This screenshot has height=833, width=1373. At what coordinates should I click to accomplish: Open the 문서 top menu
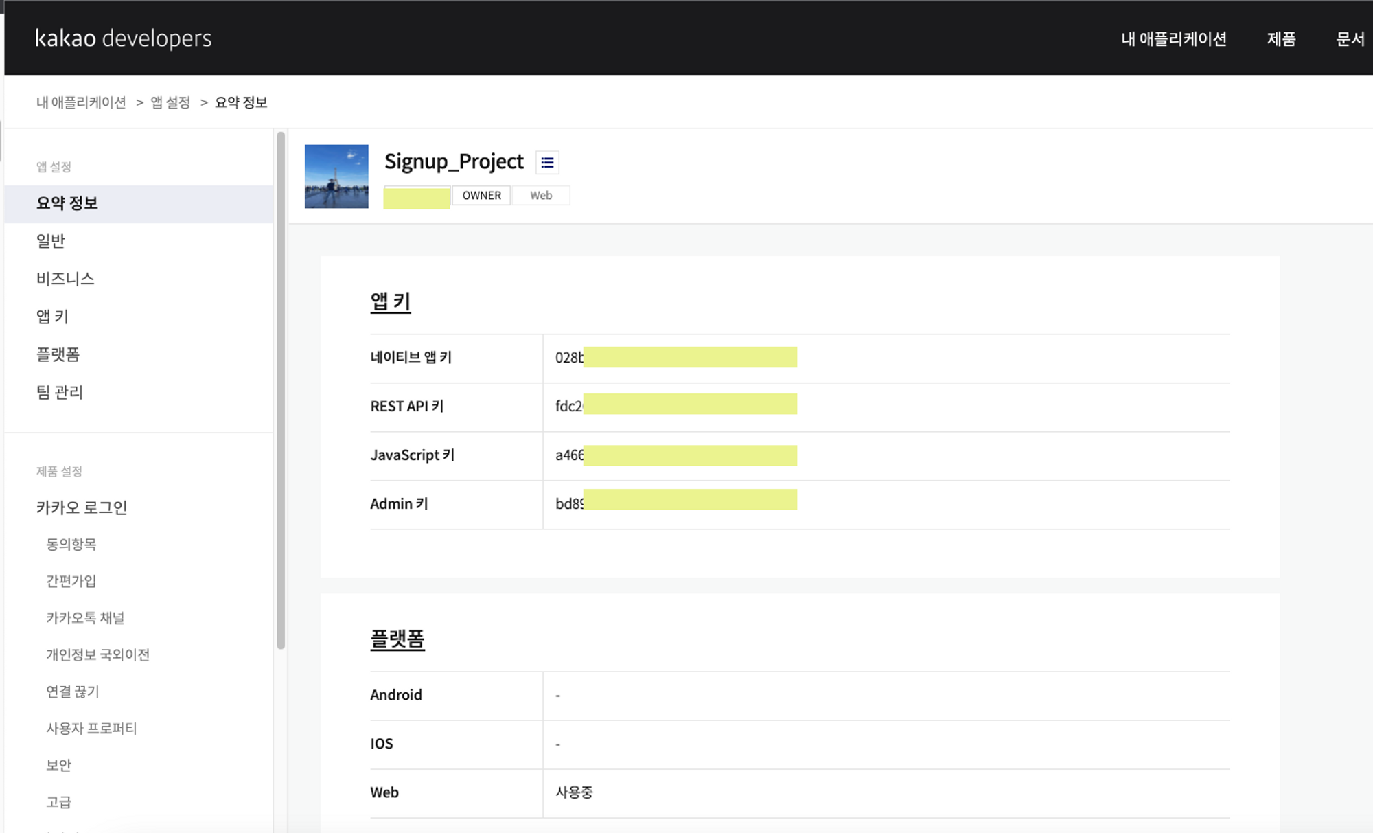pyautogui.click(x=1350, y=39)
